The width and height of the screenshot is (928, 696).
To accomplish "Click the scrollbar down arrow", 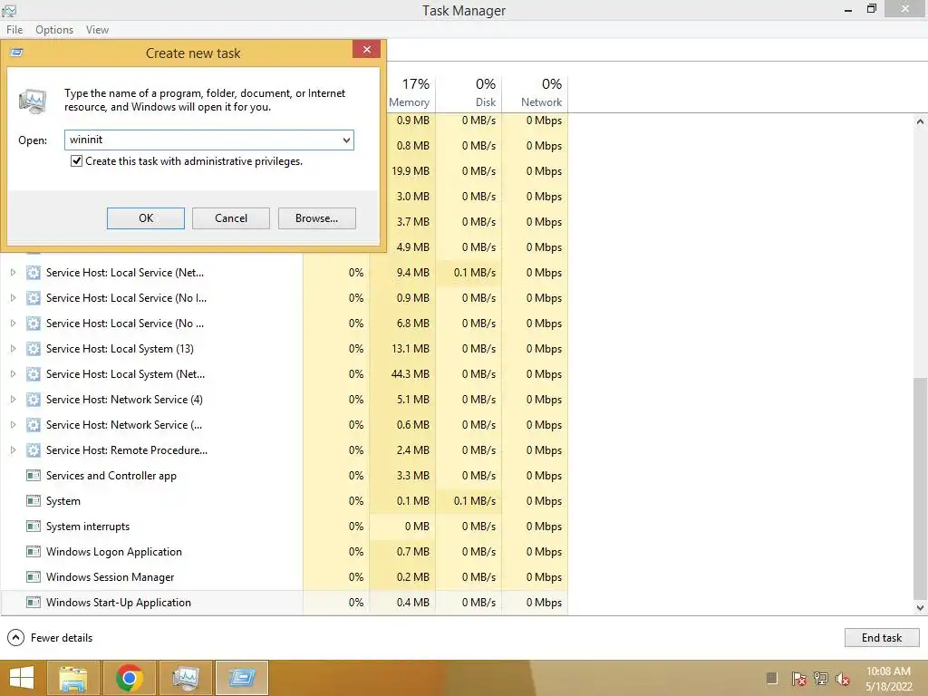I will pyautogui.click(x=920, y=608).
